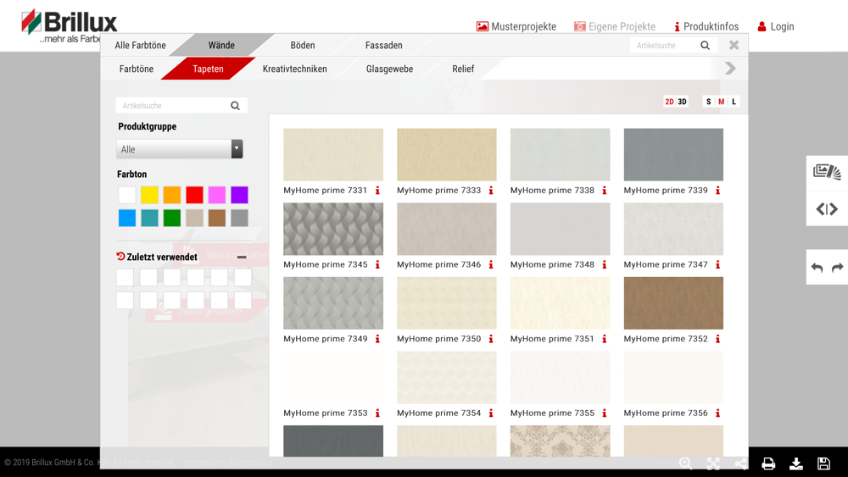Collapse the Zuletzt verwendet section
The height and width of the screenshot is (477, 848).
[242, 257]
